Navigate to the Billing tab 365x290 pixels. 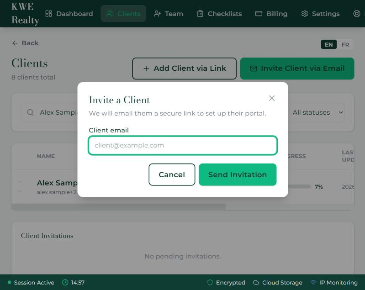(271, 14)
